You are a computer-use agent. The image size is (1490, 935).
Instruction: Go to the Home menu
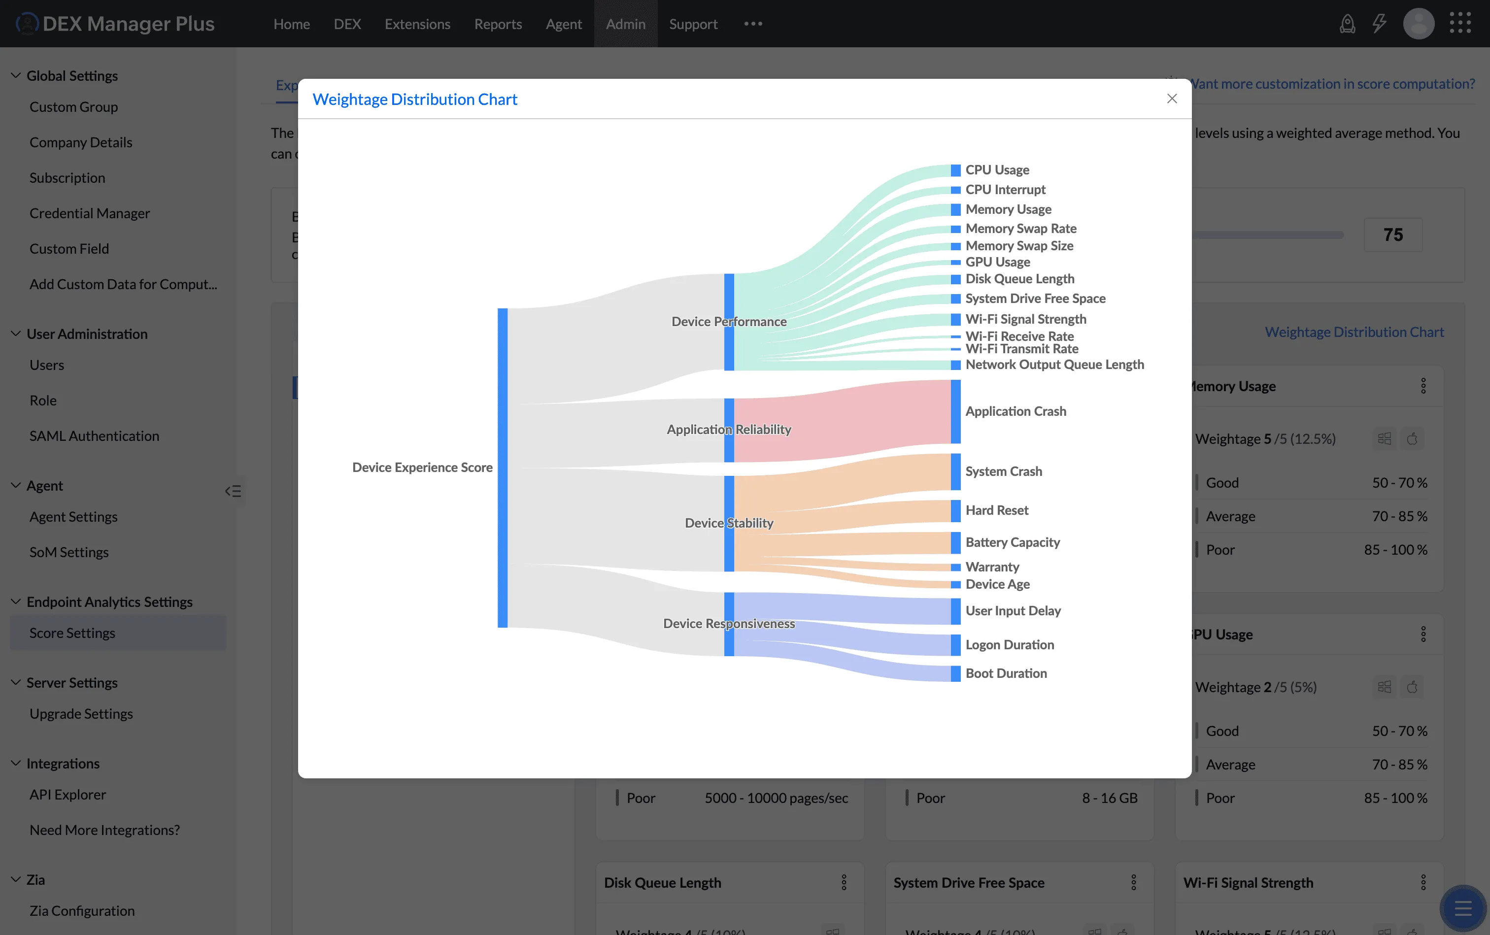291,24
